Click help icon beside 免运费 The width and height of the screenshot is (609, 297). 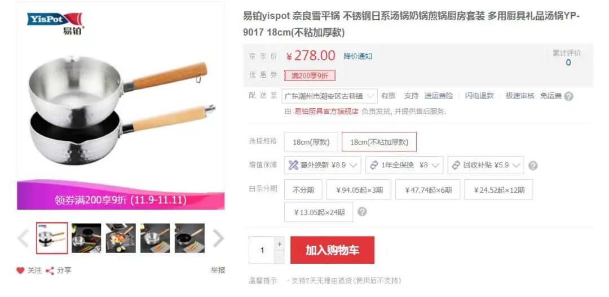pos(568,96)
